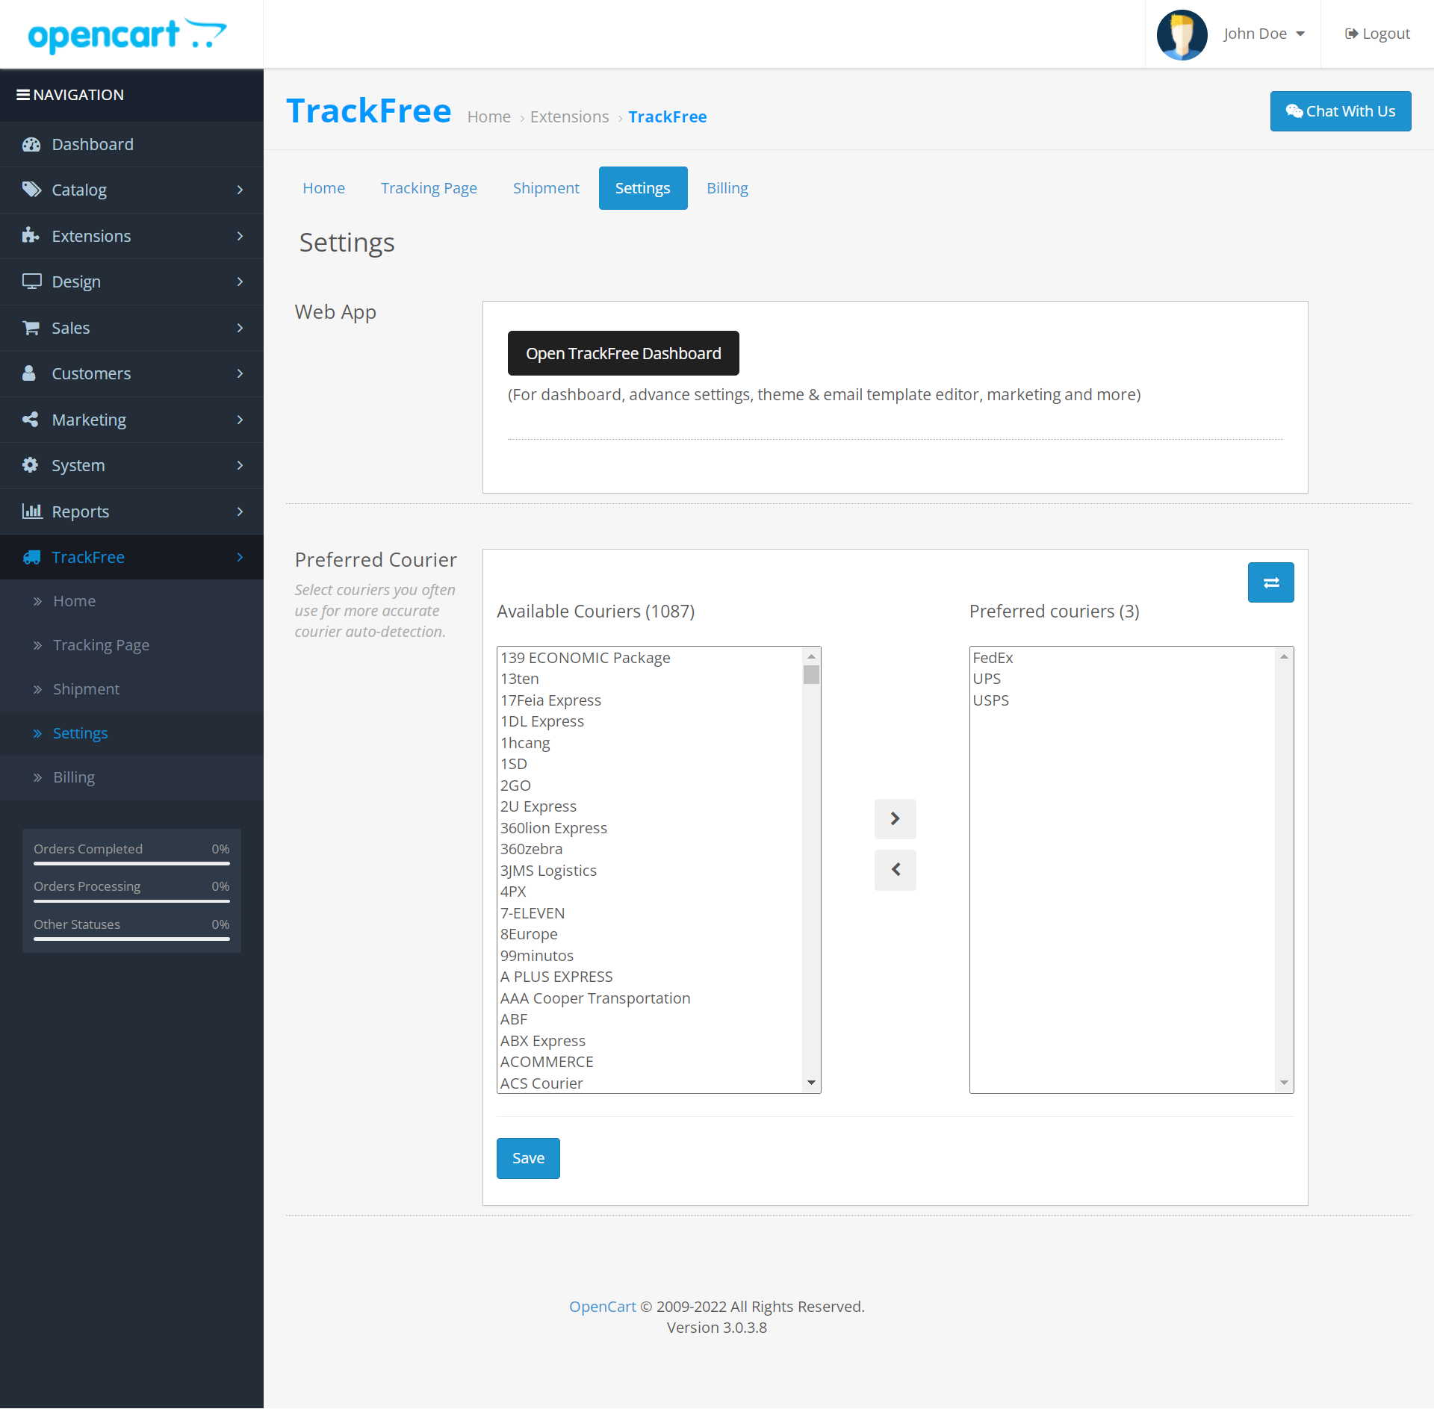Click Preferred couriers scrollbar down arrow

1284,1083
